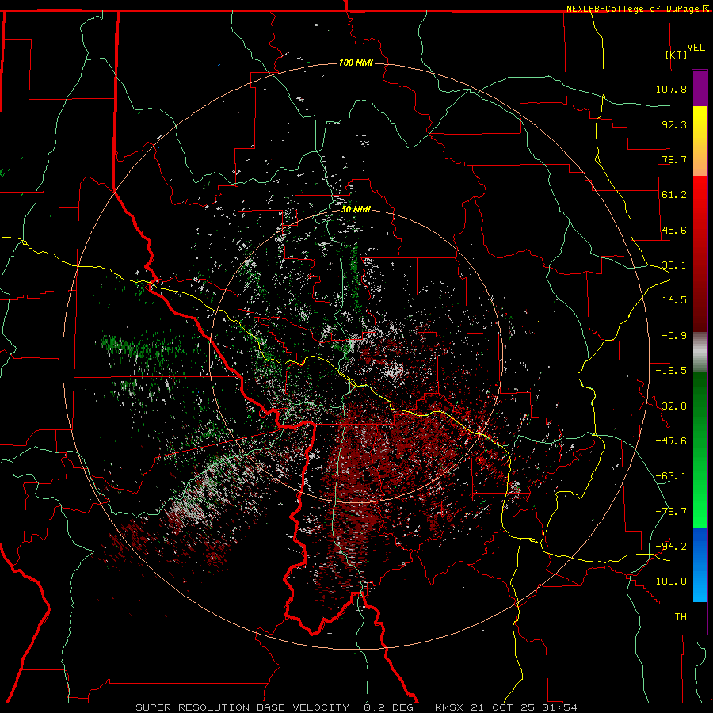Click the 30.1 velocity scale value
The height and width of the screenshot is (713, 713).
[674, 265]
